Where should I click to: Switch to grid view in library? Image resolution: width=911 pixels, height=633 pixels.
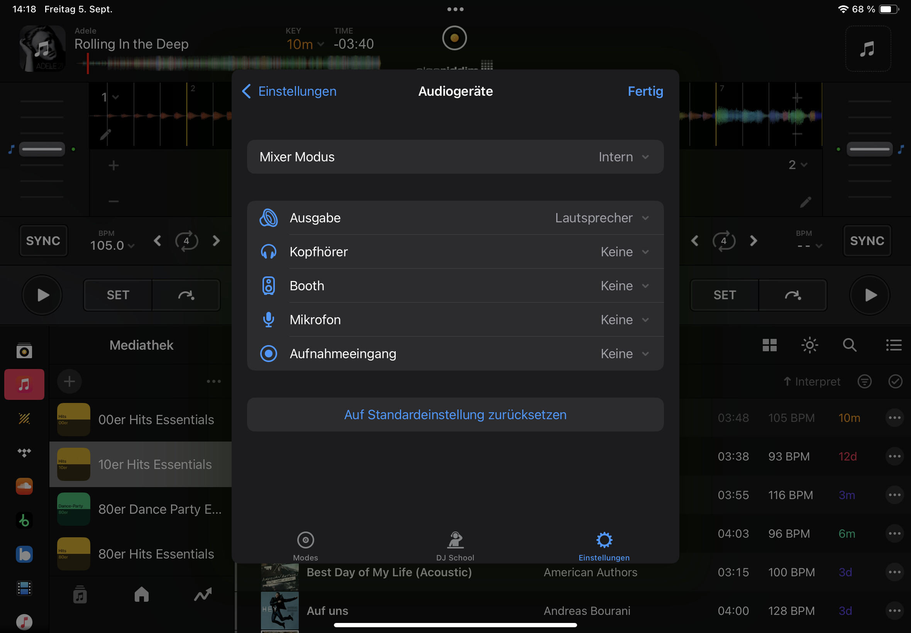(769, 345)
